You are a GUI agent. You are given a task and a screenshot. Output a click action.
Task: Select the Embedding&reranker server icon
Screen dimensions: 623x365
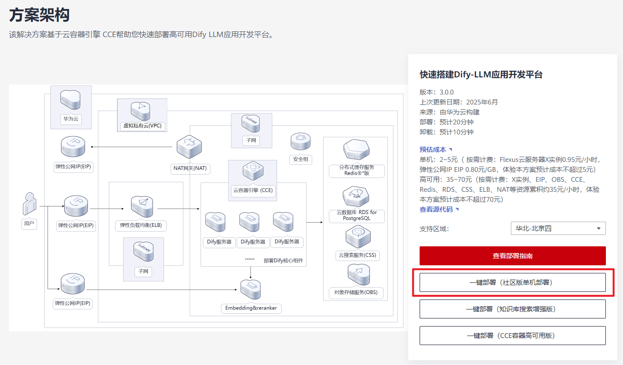[250, 290]
